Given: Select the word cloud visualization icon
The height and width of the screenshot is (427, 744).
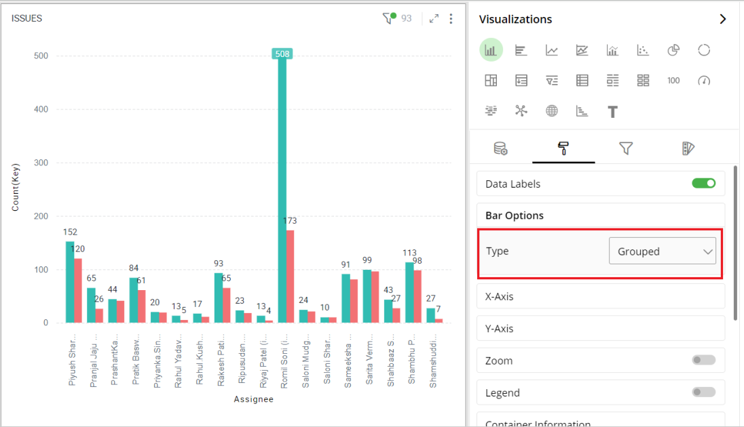Looking at the screenshot, I should coord(491,111).
